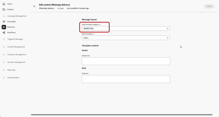Image resolution: width=219 pixels, height=117 pixels.
Task: Open Workflows in the sidebar
Action: tap(11, 32)
